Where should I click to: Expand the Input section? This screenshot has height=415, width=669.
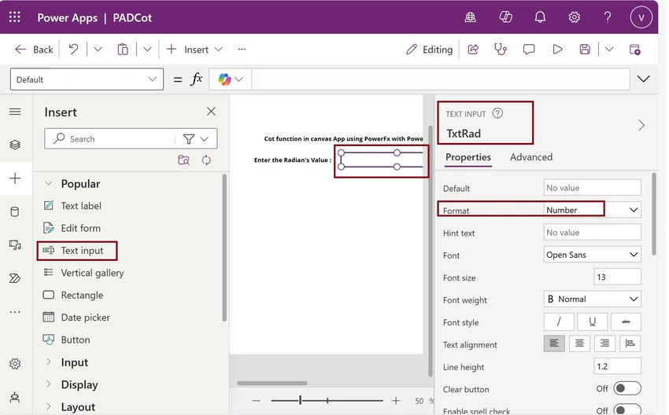click(x=49, y=362)
